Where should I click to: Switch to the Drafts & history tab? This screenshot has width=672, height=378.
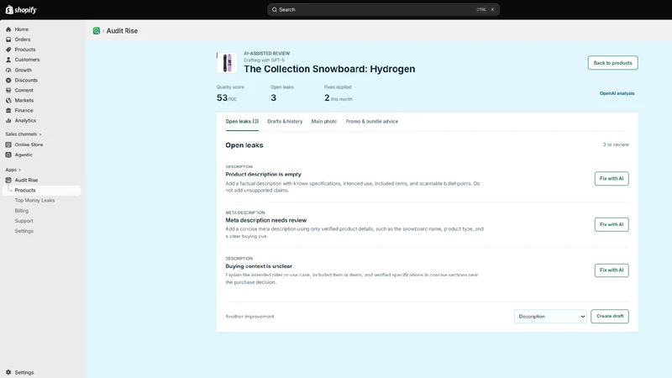click(285, 122)
